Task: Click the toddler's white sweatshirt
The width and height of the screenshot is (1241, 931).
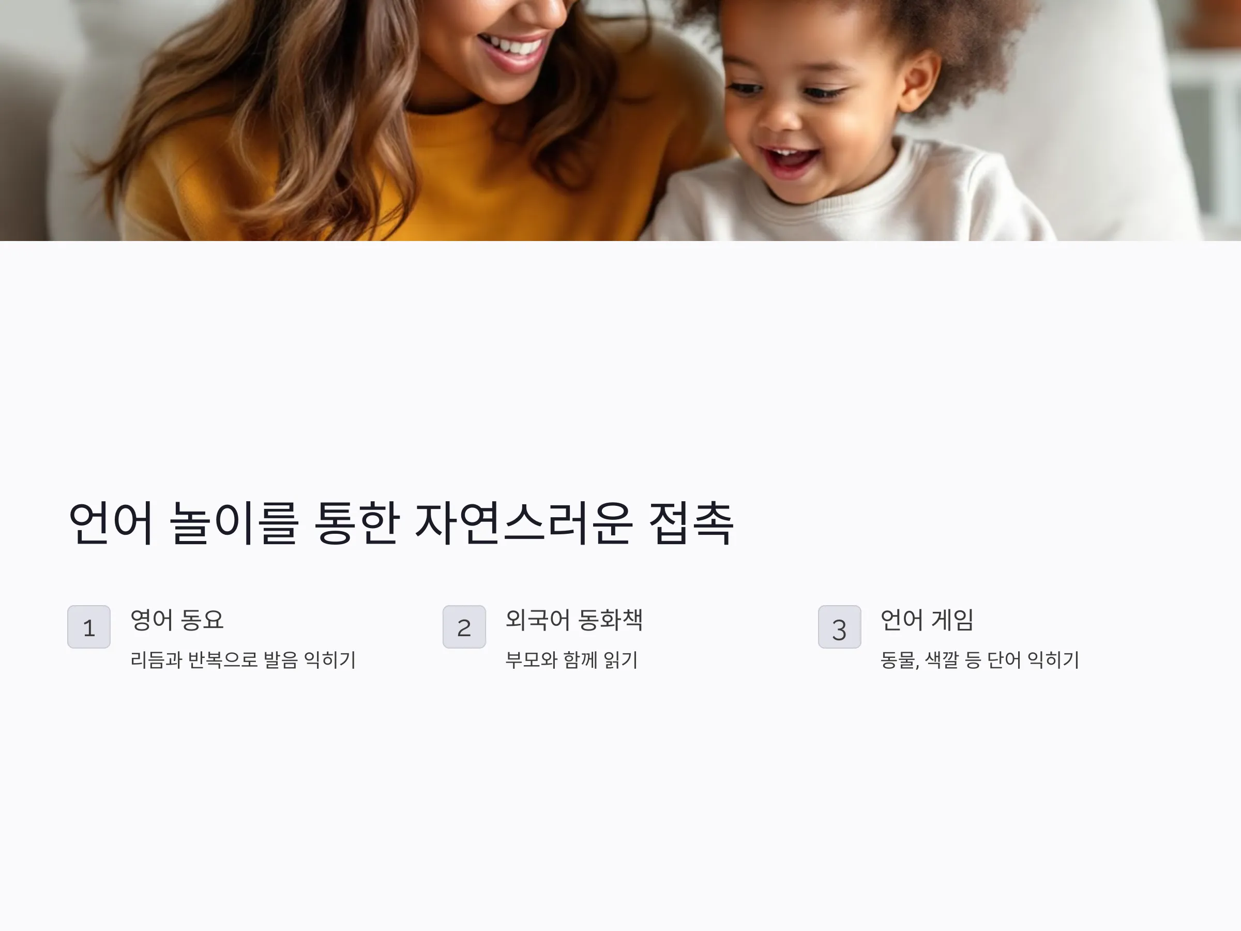Action: [841, 207]
